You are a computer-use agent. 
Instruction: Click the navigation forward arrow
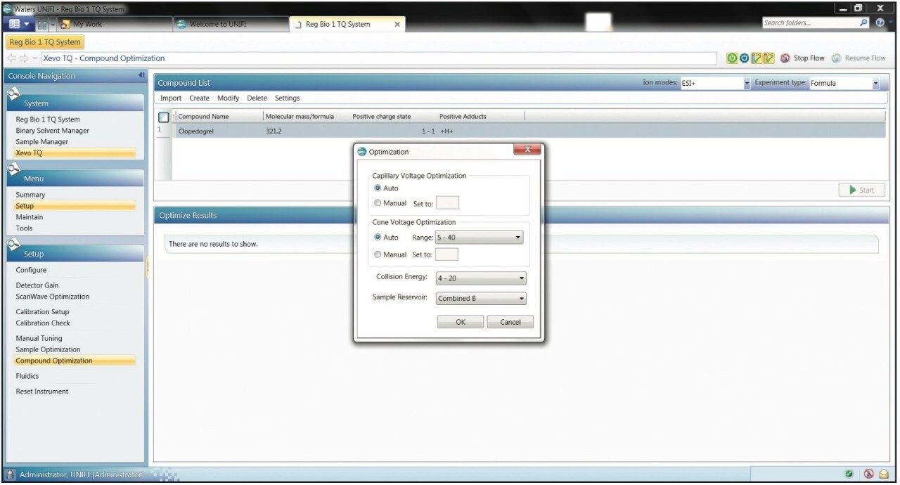point(24,58)
